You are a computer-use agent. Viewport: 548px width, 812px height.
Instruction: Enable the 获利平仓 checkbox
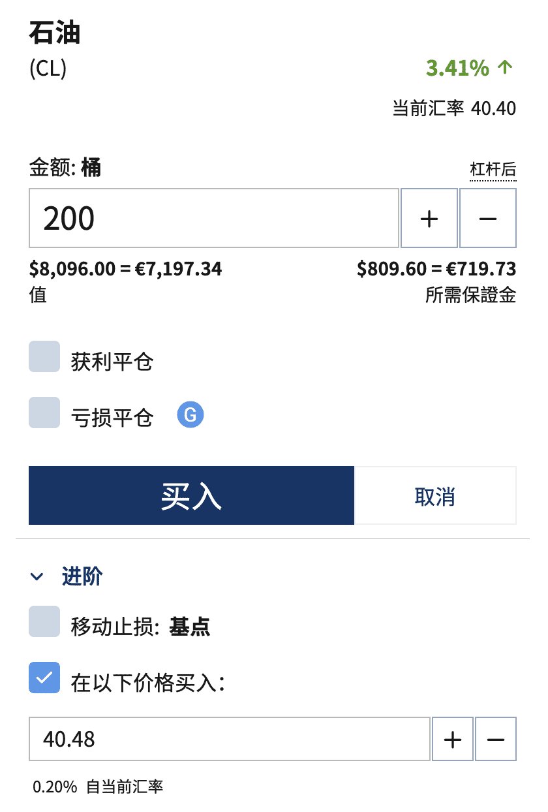(43, 357)
